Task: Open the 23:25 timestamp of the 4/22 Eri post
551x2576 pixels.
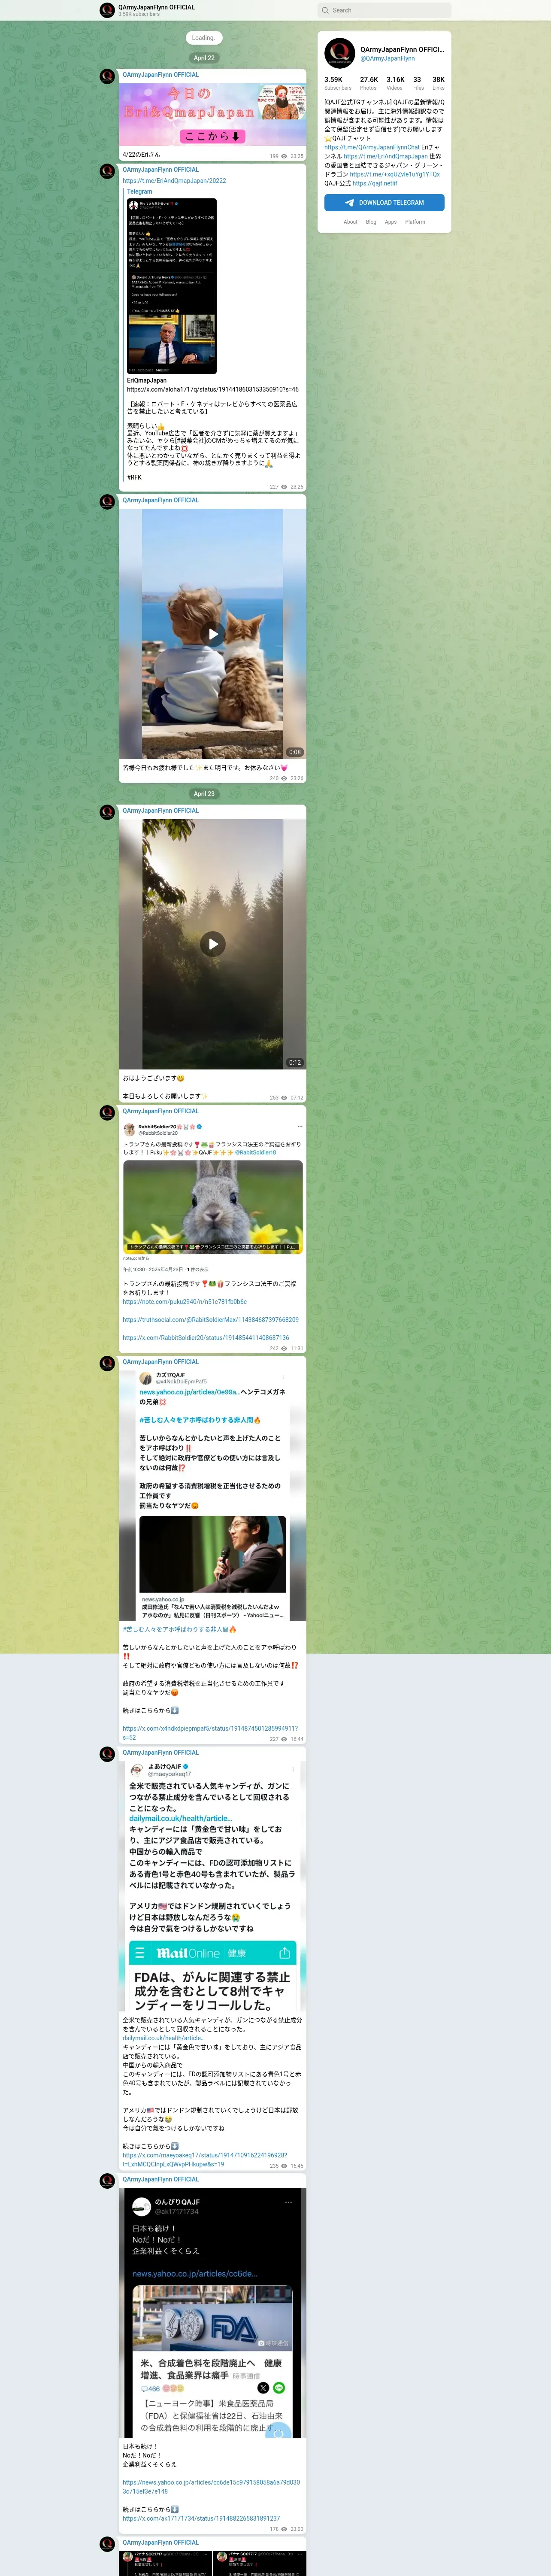Action: pos(297,156)
